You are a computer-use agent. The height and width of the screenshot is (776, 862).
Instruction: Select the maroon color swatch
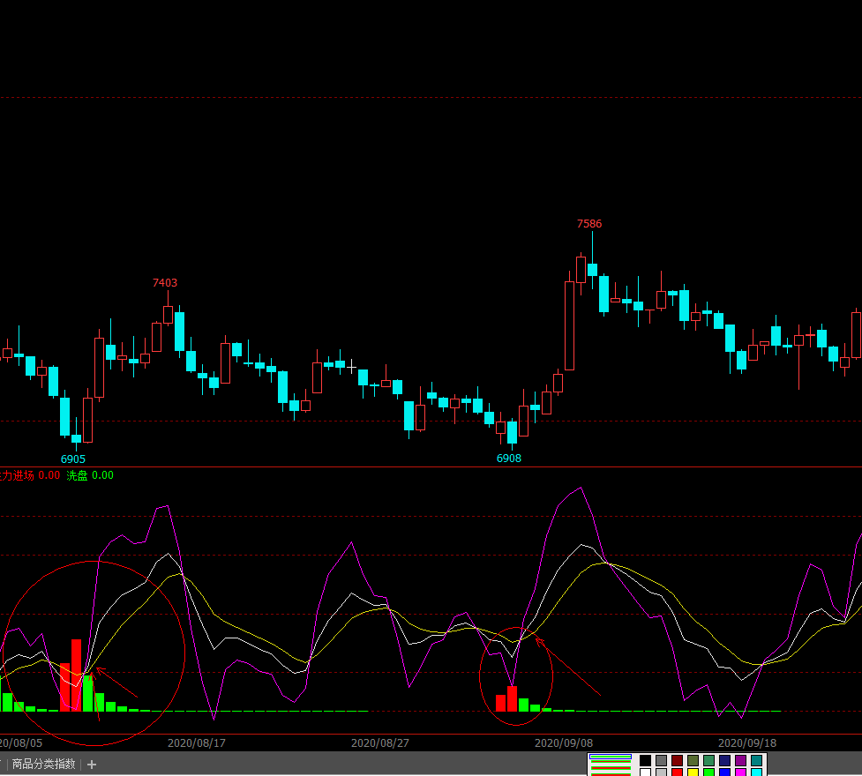[678, 760]
